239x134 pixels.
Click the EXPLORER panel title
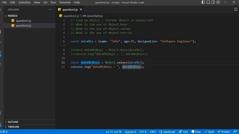coord(13,9)
